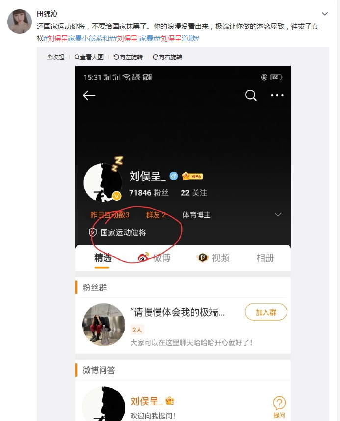The width and height of the screenshot is (340, 421).
Task: Open the three-dot more menu icon
Action: [x=277, y=95]
